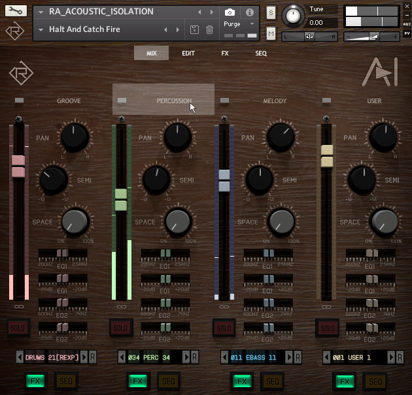This screenshot has width=412, height=395.
Task: Delete snapshot with the trash icon
Action: pos(209,29)
